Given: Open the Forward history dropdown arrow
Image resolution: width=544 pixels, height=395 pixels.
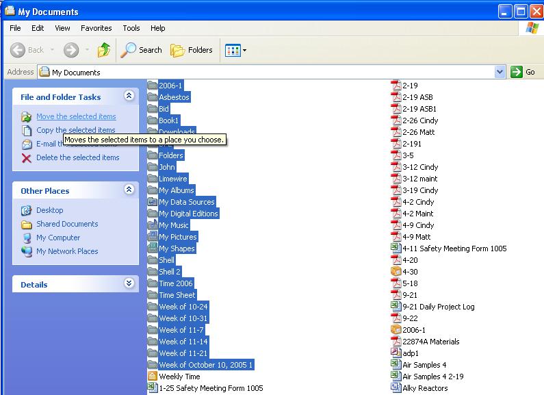Looking at the screenshot, I should coord(87,50).
